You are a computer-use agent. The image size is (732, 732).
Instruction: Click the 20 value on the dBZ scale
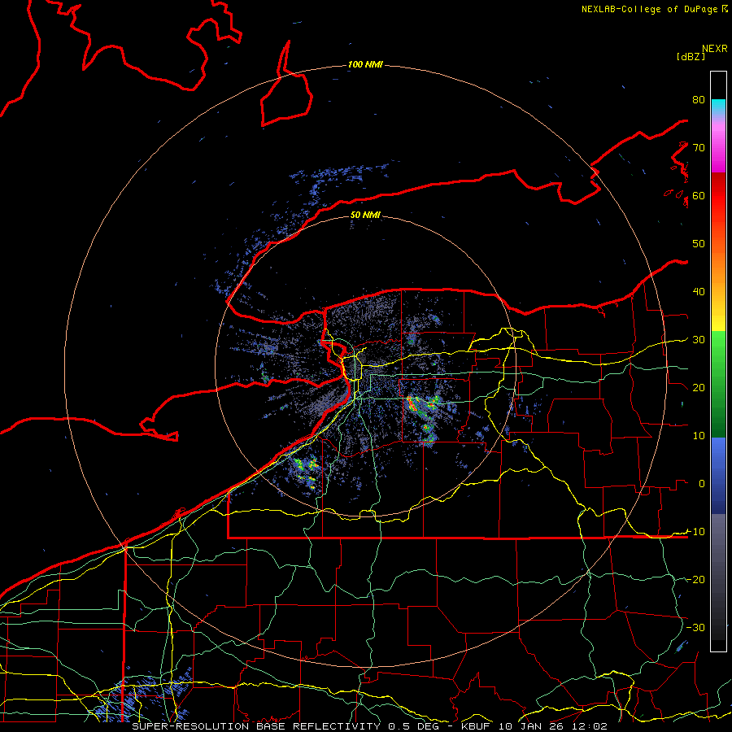(x=699, y=387)
